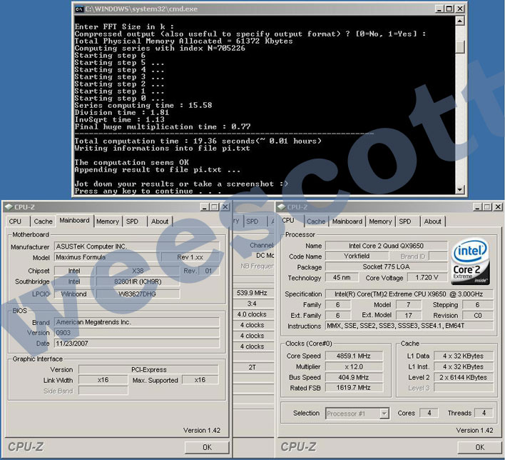Click Bus Speed value 404.9 MHz
Image resolution: width=505 pixels, height=460 pixels.
[354, 377]
